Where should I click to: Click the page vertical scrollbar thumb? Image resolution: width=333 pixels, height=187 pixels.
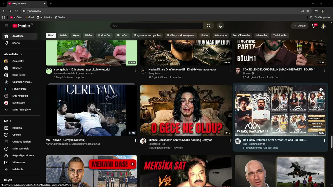[x=331, y=142]
